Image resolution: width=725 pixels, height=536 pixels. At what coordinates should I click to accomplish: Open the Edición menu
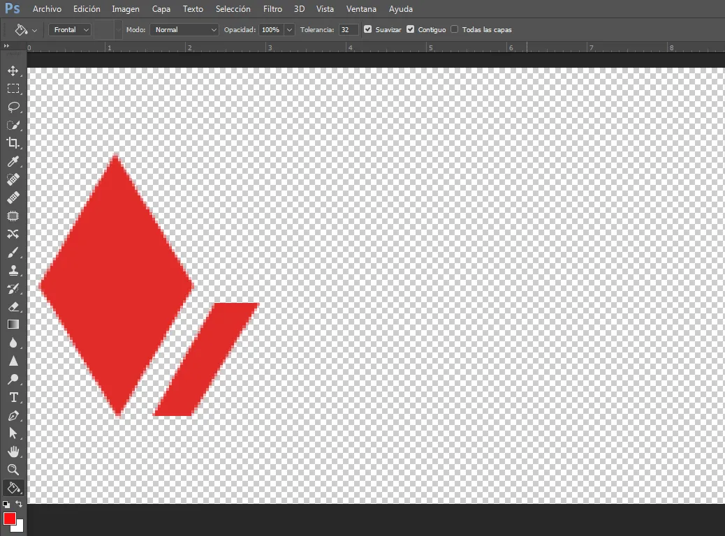pos(87,9)
